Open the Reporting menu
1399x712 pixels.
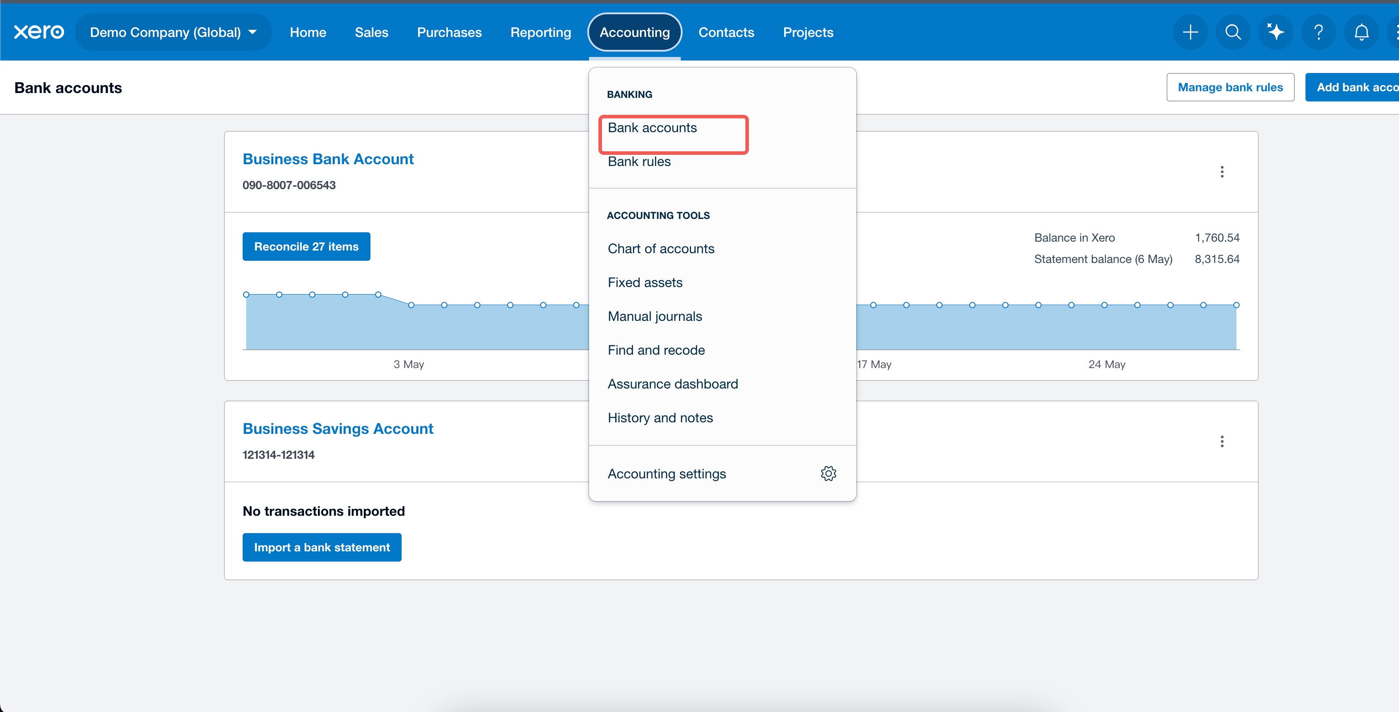click(541, 32)
